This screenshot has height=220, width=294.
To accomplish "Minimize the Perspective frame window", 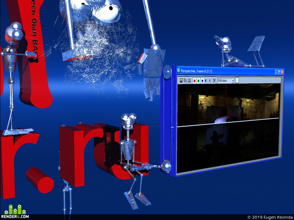I will coord(276,72).
